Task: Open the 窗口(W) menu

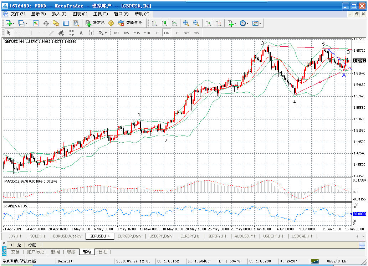Action: (x=121, y=14)
